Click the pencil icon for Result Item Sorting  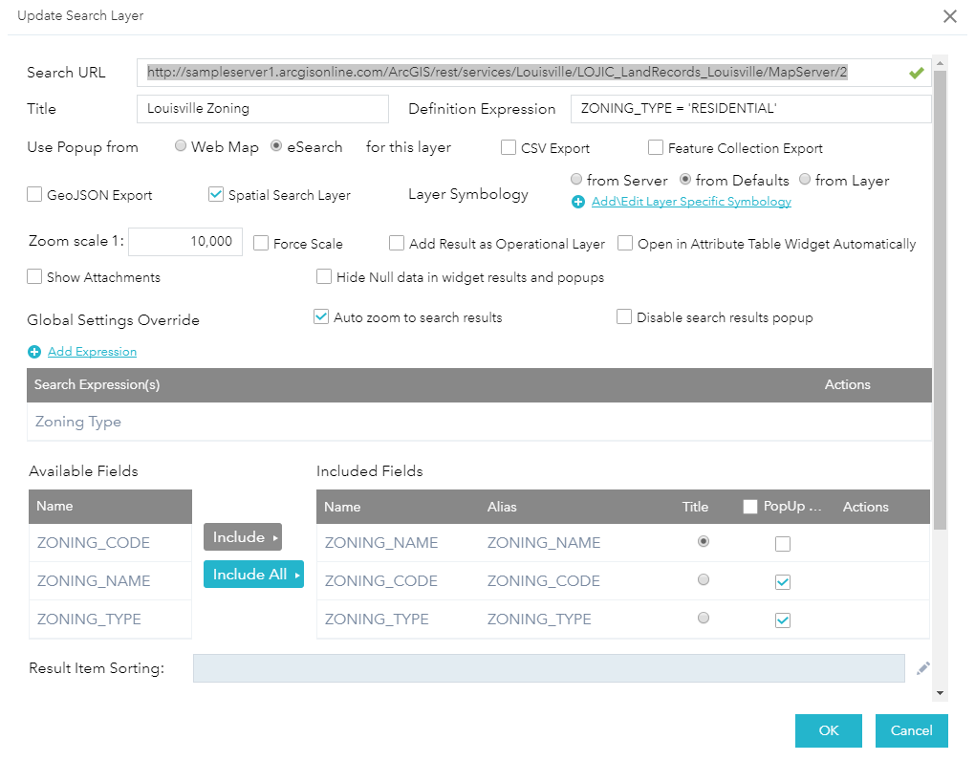[922, 669]
